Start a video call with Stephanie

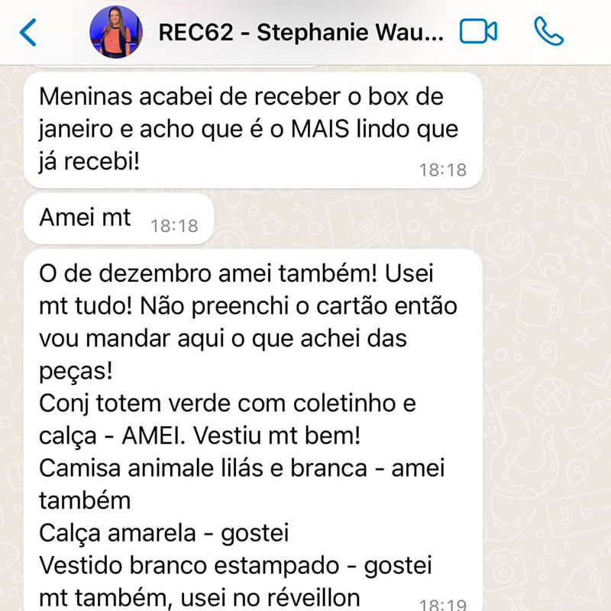(478, 31)
